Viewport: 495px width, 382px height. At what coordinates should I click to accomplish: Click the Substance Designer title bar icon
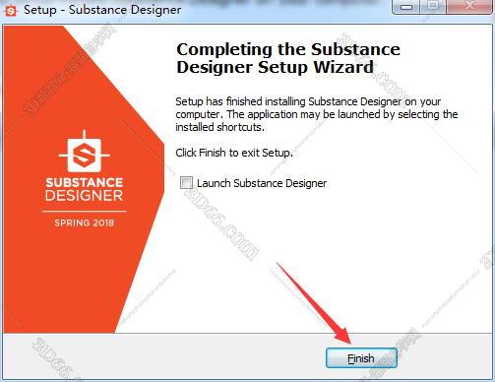pos(11,11)
